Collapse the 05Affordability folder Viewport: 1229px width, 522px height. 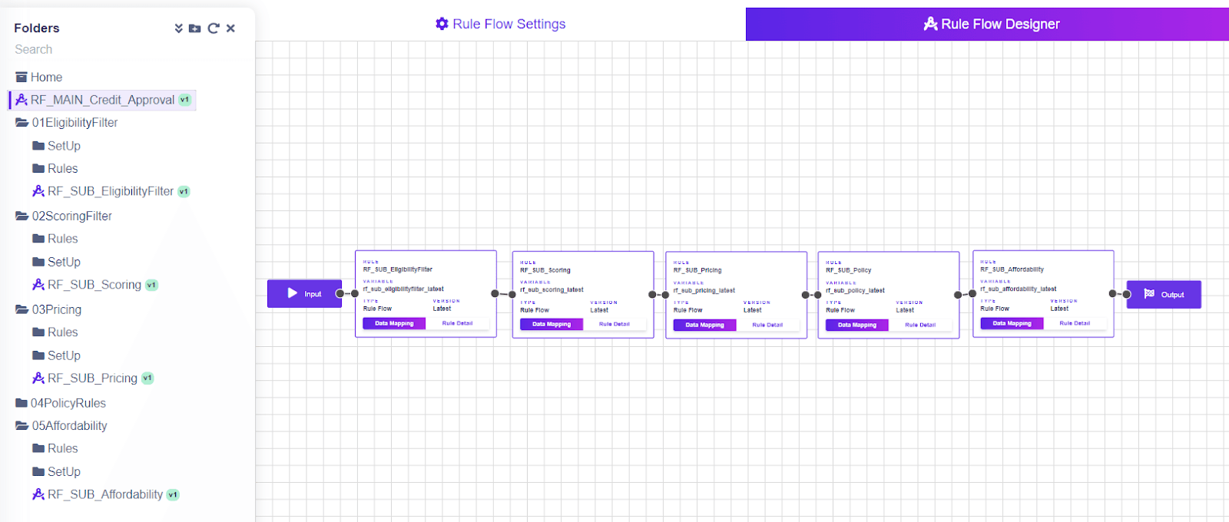pos(61,426)
